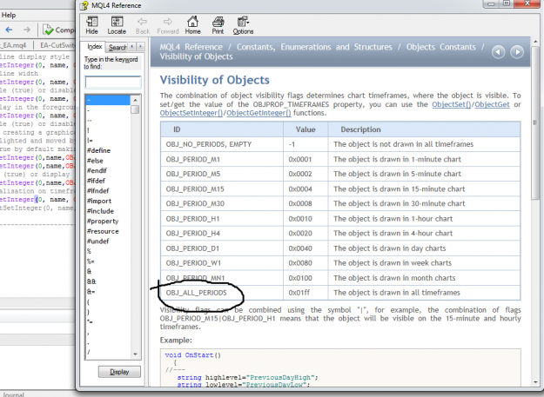This screenshot has width=544, height=397.
Task: Click the keyword search input field
Action: [113, 82]
